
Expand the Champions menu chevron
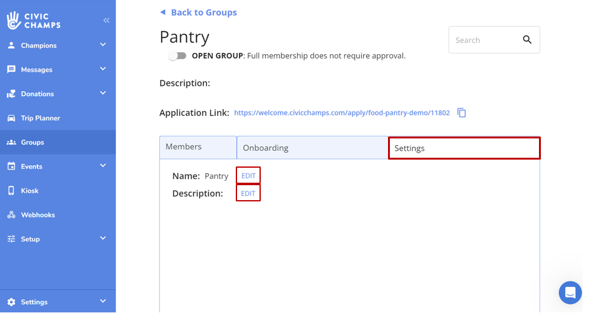103,45
